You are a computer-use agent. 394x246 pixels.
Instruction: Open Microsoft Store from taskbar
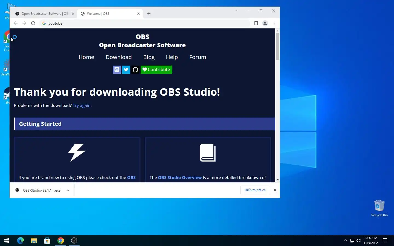[x=47, y=241]
